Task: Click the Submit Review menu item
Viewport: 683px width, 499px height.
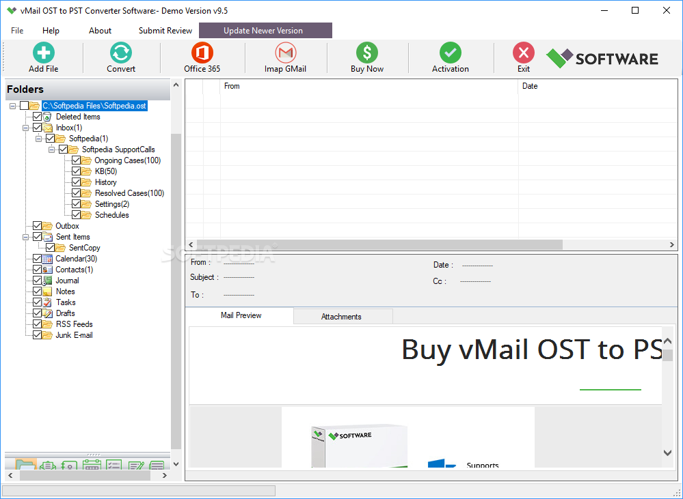Action: click(165, 31)
